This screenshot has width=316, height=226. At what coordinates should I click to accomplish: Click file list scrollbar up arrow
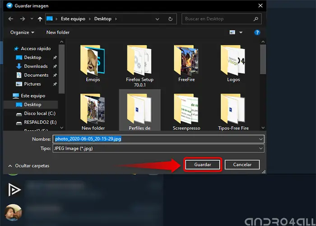pyautogui.click(x=263, y=42)
